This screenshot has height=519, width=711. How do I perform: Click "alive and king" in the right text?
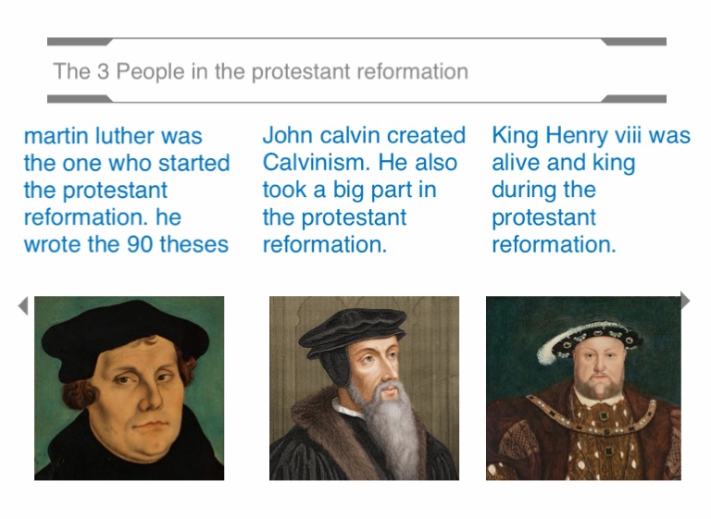pos(563,163)
